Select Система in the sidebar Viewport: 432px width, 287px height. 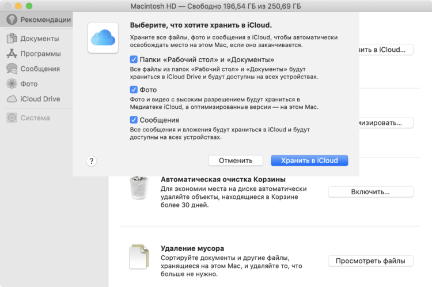click(x=36, y=118)
